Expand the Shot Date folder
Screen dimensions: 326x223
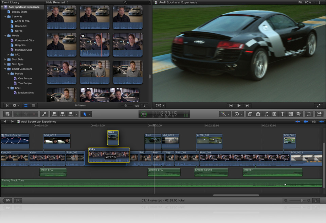point(5,59)
